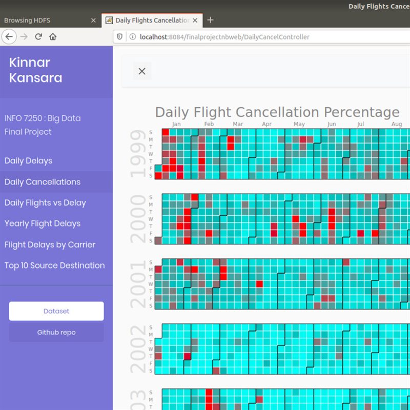Screen dimensions: 410x410
Task: Open a new tab with the plus icon
Action: tap(210, 20)
